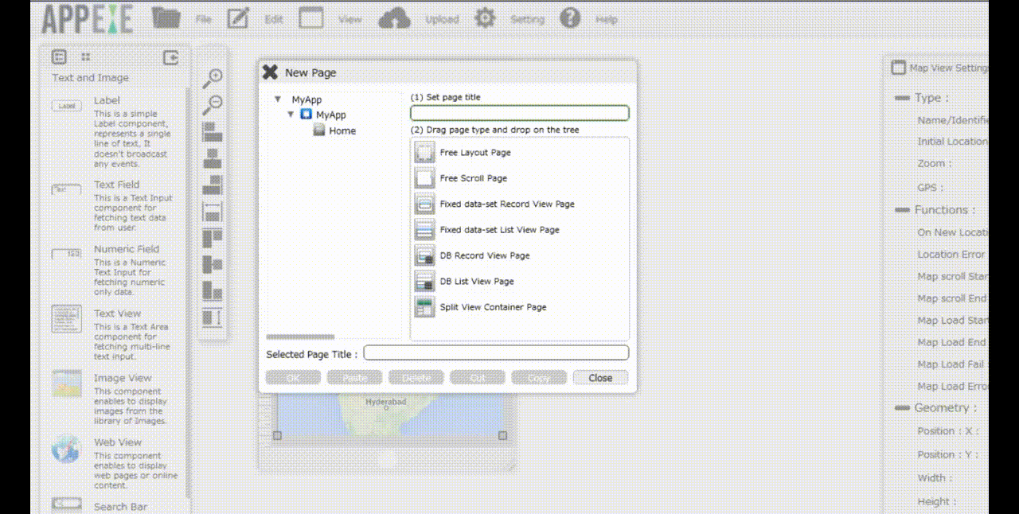Select the Home page in tree
This screenshot has width=1019, height=514.
pos(342,130)
